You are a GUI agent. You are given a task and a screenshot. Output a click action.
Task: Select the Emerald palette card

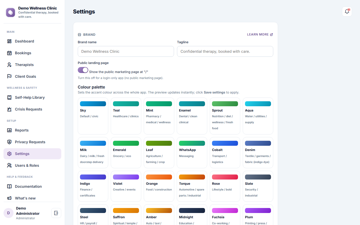(126, 152)
